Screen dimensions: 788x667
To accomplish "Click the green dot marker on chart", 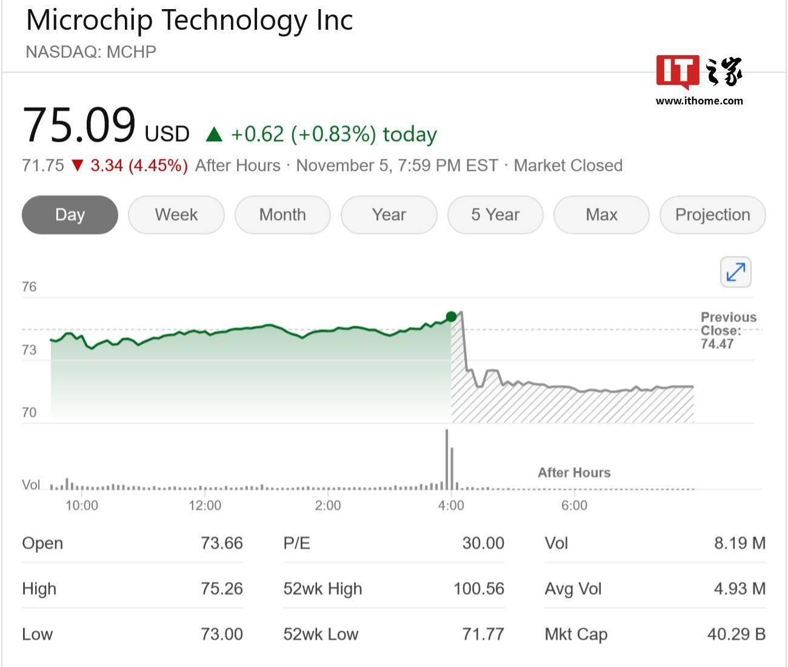I will [451, 317].
